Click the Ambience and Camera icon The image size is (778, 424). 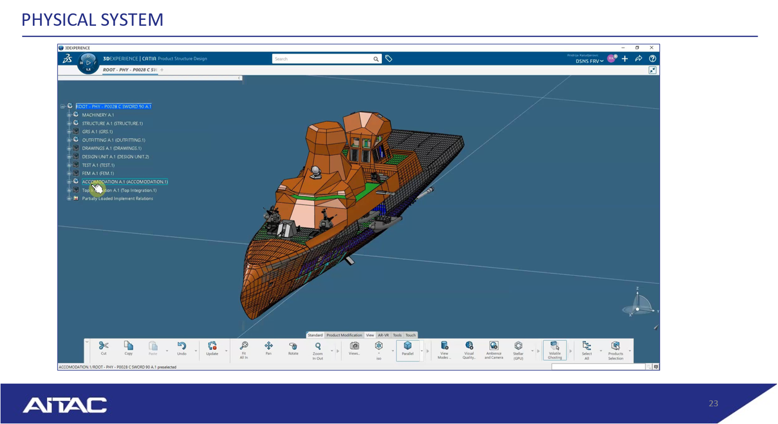[494, 346]
